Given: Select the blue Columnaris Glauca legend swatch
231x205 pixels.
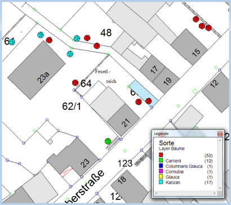Looking at the screenshot, I should [x=161, y=166].
